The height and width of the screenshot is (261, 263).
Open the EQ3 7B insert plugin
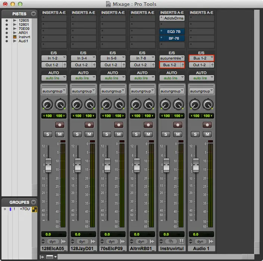pos(173,32)
